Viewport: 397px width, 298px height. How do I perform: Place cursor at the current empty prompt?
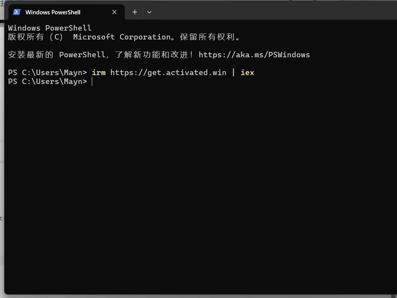coord(92,81)
